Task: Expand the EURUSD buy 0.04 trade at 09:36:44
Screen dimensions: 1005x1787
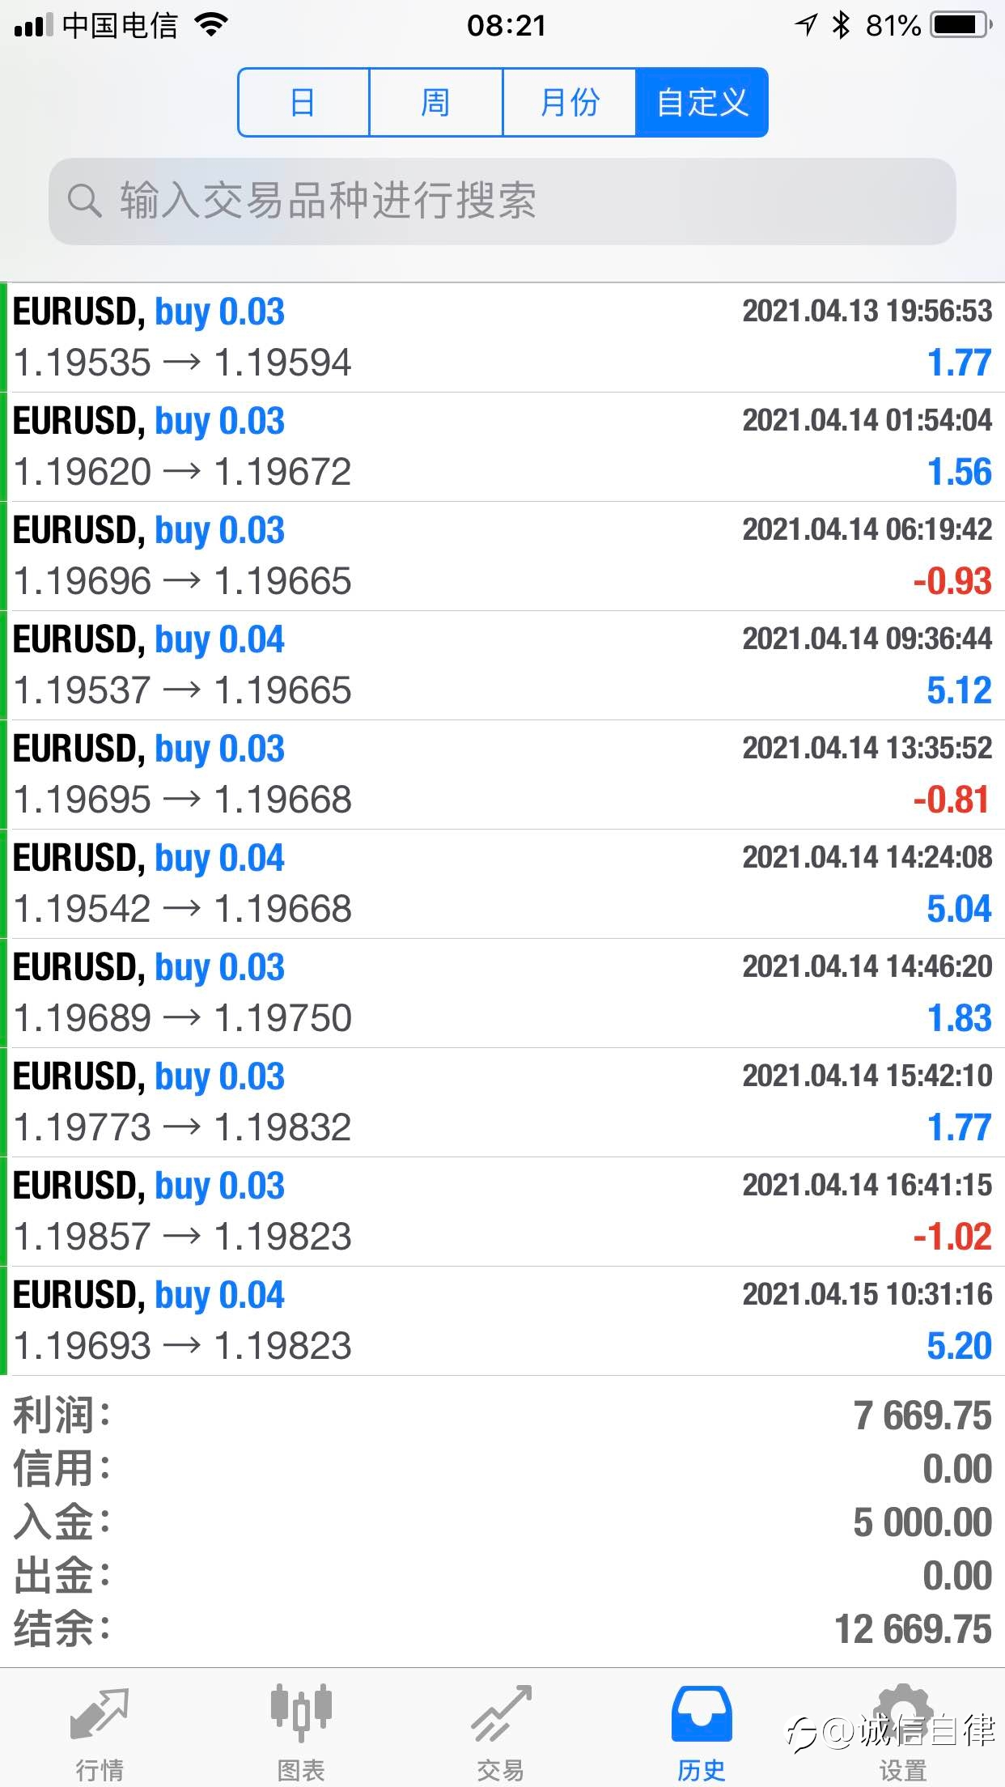Action: (x=502, y=665)
